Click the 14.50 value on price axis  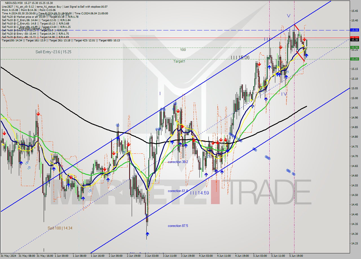coord(355,195)
